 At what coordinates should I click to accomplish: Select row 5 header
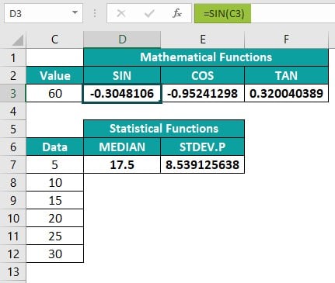[x=13, y=129]
